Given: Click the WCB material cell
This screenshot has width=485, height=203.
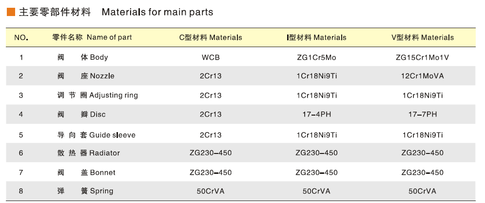Looking at the screenshot, I should click(211, 57).
